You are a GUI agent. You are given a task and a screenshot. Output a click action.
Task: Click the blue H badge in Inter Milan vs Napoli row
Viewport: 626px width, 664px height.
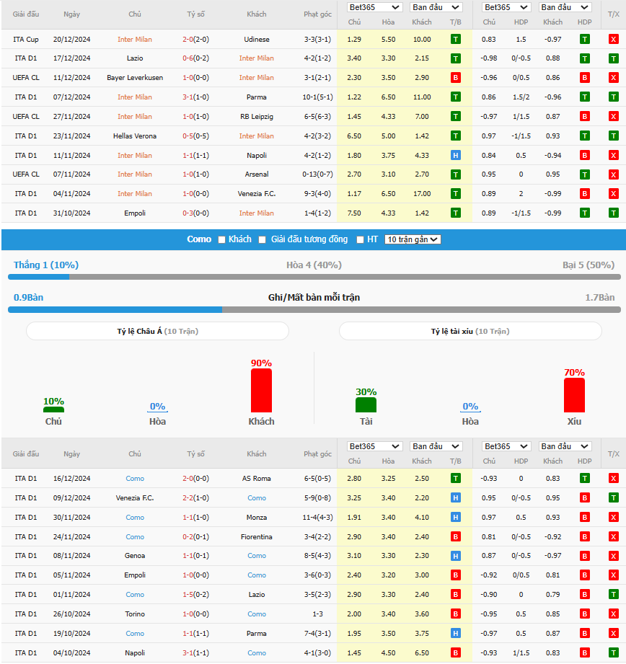pos(455,156)
